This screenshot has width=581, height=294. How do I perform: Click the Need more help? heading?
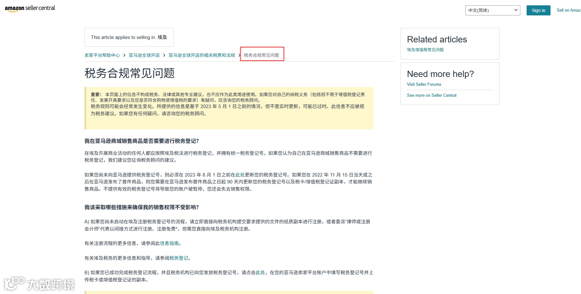pos(440,74)
